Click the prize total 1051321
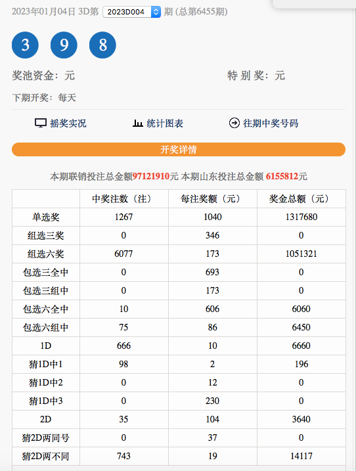This screenshot has width=356, height=471. click(x=301, y=254)
